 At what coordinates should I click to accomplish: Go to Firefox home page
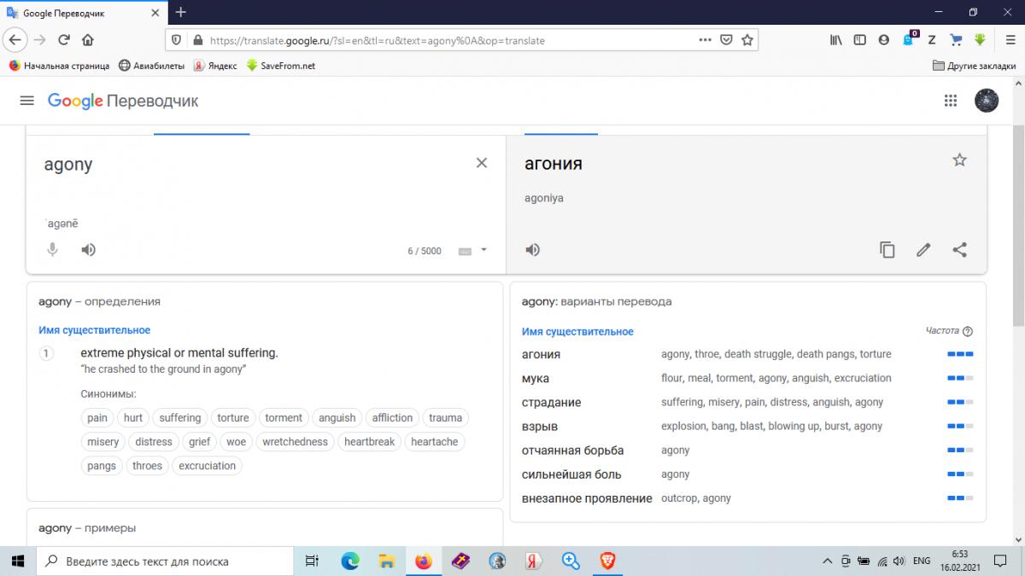[88, 39]
